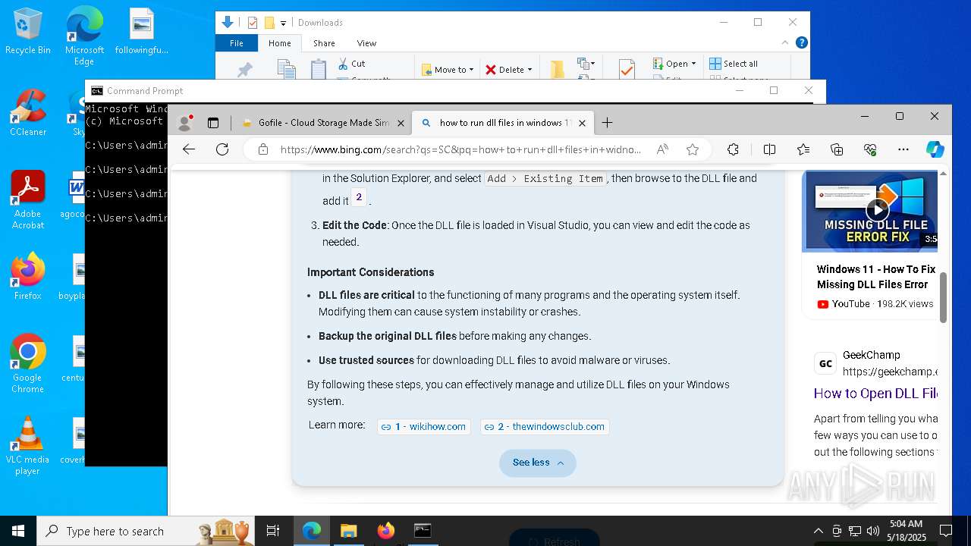Open CCleaner desktop shortcut
The image size is (971, 546).
coord(28,113)
